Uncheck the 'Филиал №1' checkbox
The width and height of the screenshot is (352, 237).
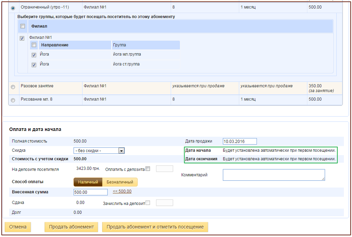coord(22,38)
